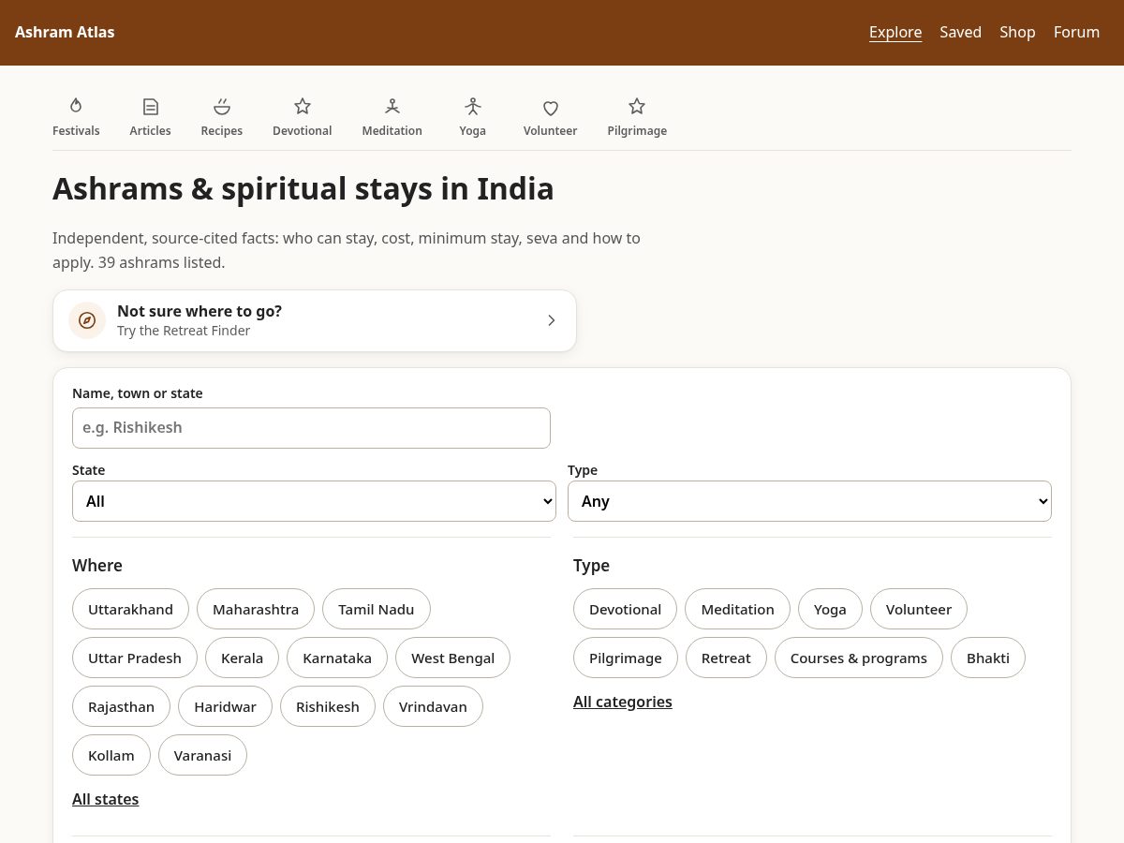Open the Articles document icon
This screenshot has width=1124, height=843.
point(150,106)
